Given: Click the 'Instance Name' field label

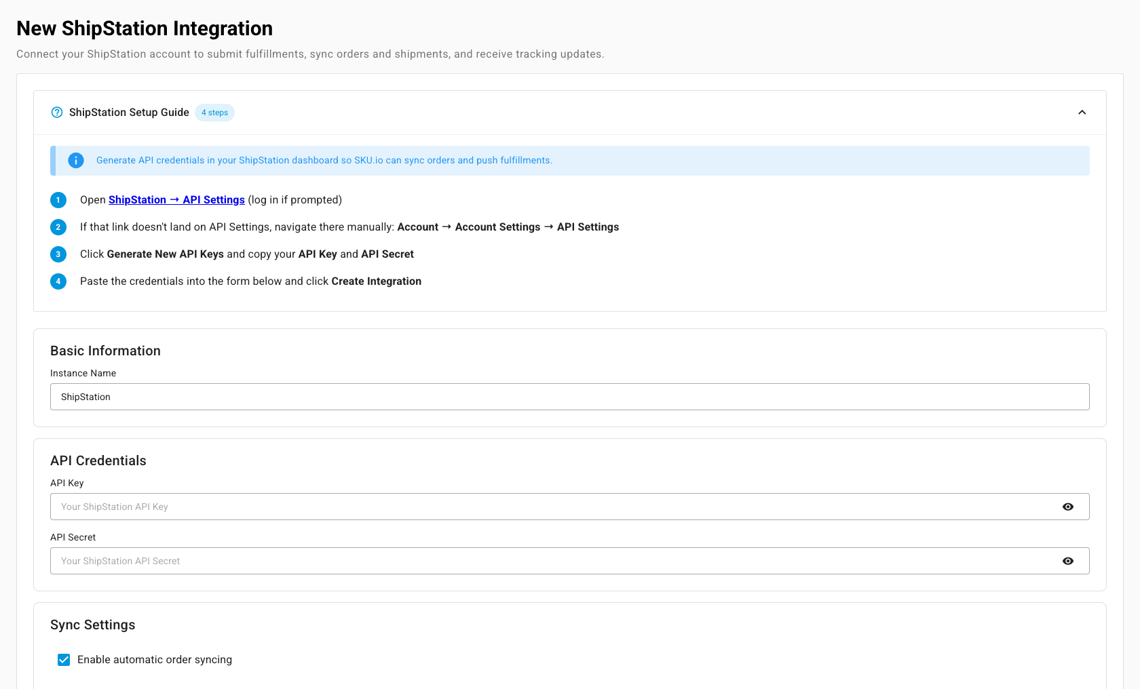Looking at the screenshot, I should coord(83,373).
